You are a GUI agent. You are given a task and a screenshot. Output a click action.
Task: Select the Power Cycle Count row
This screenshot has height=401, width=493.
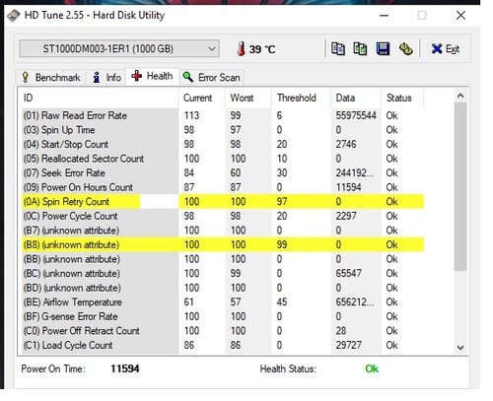[223, 216]
